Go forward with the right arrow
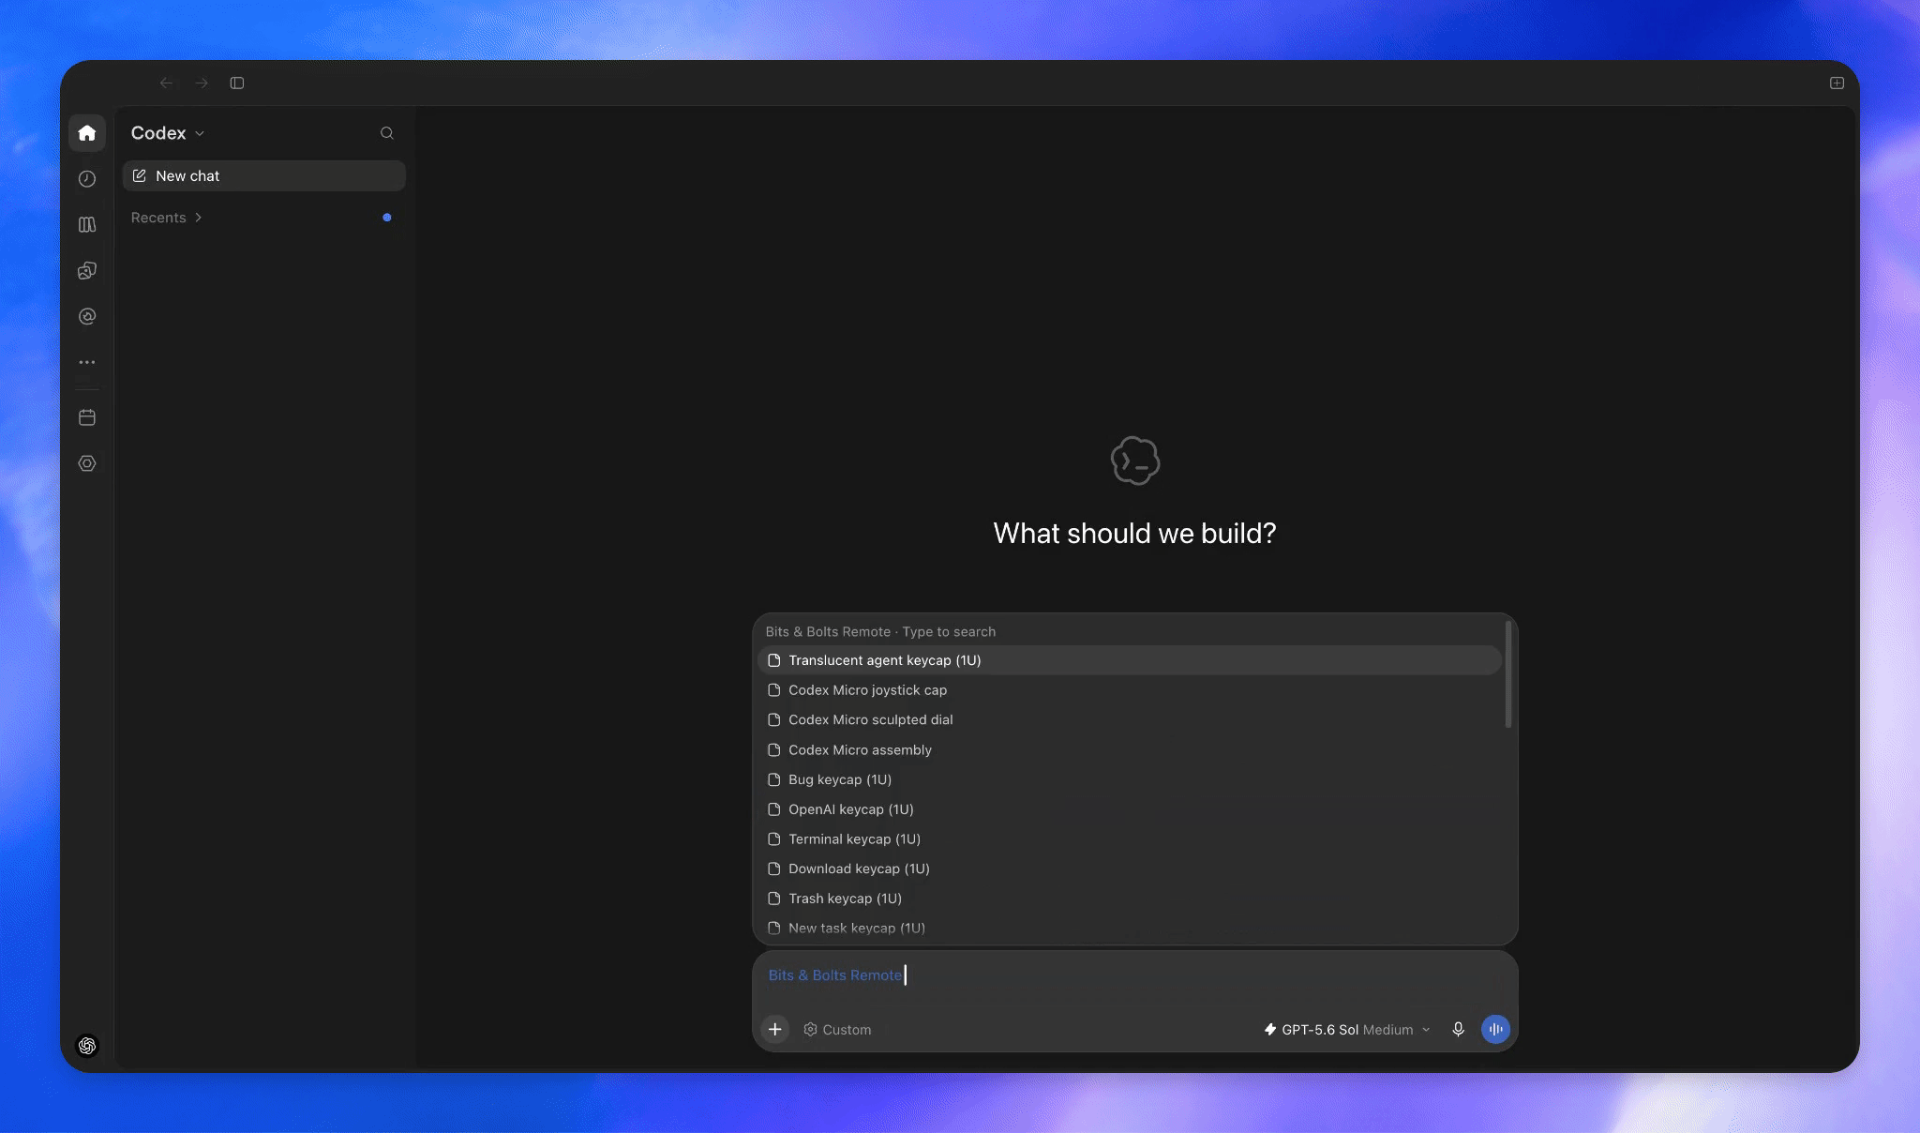1920x1133 pixels. point(202,83)
